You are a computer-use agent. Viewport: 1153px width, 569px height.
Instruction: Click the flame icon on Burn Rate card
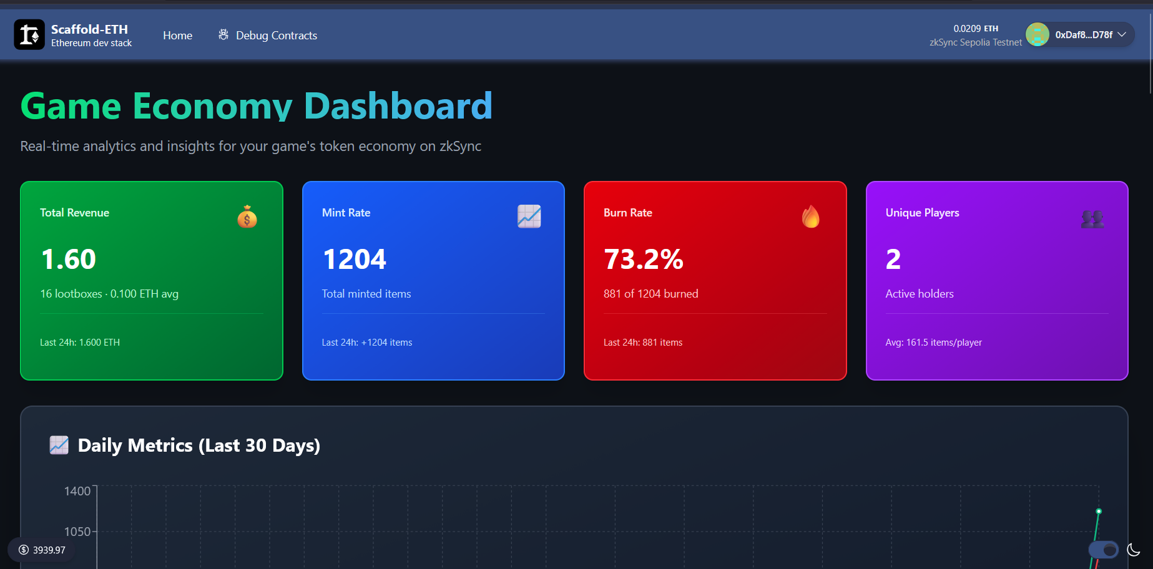pos(811,216)
